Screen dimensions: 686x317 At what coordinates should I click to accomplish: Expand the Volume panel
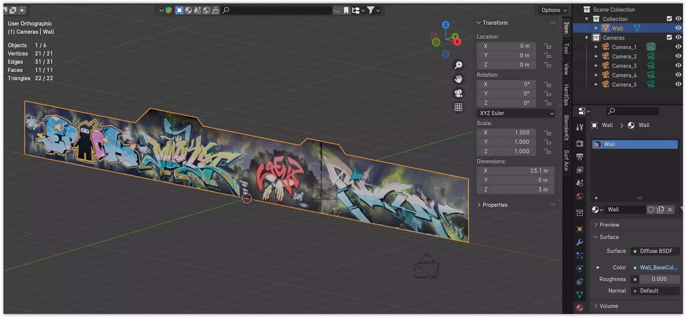596,306
